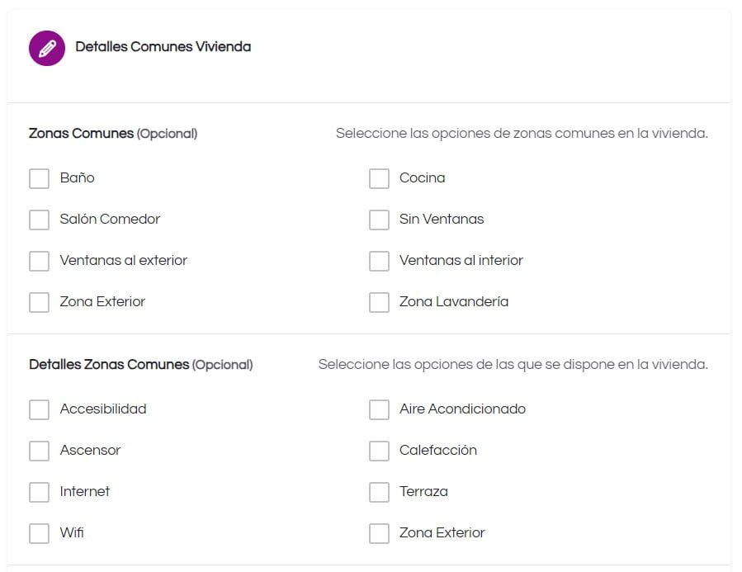Enable the Zona Lavandería checkbox
The height and width of the screenshot is (572, 742).
click(x=379, y=302)
